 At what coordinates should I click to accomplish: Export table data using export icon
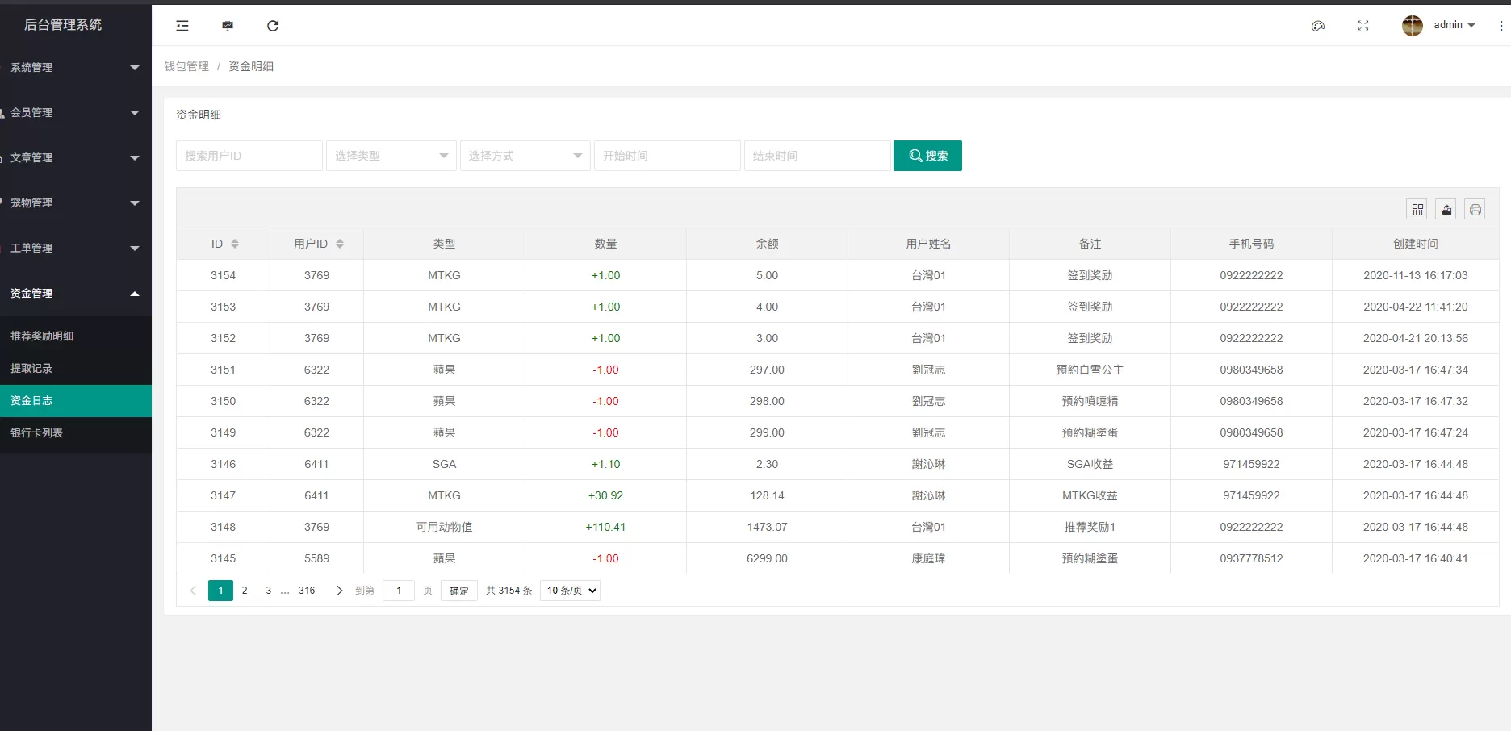(x=1446, y=209)
